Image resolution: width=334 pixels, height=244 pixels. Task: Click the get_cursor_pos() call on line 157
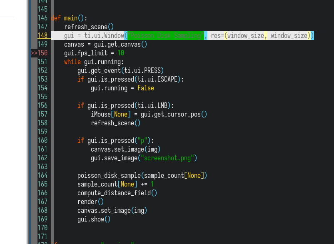[x=183, y=114]
